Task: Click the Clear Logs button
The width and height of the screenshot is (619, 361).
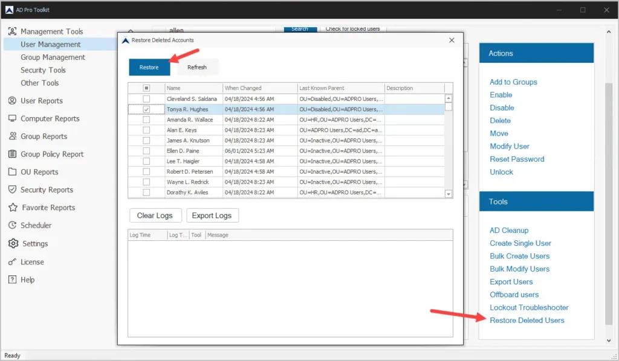Action: (x=155, y=216)
